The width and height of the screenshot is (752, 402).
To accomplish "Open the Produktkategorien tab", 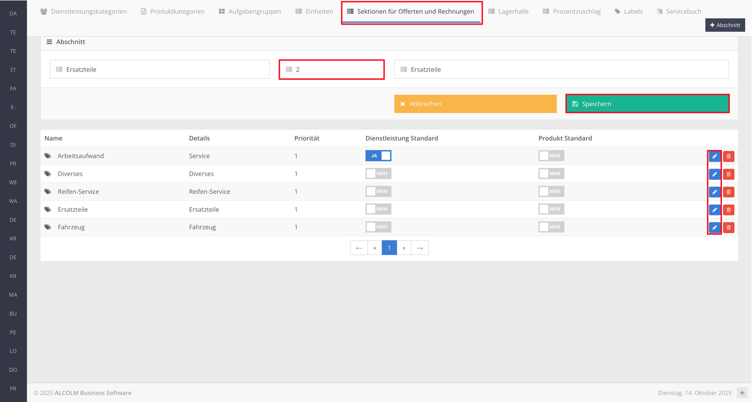I will click(172, 12).
